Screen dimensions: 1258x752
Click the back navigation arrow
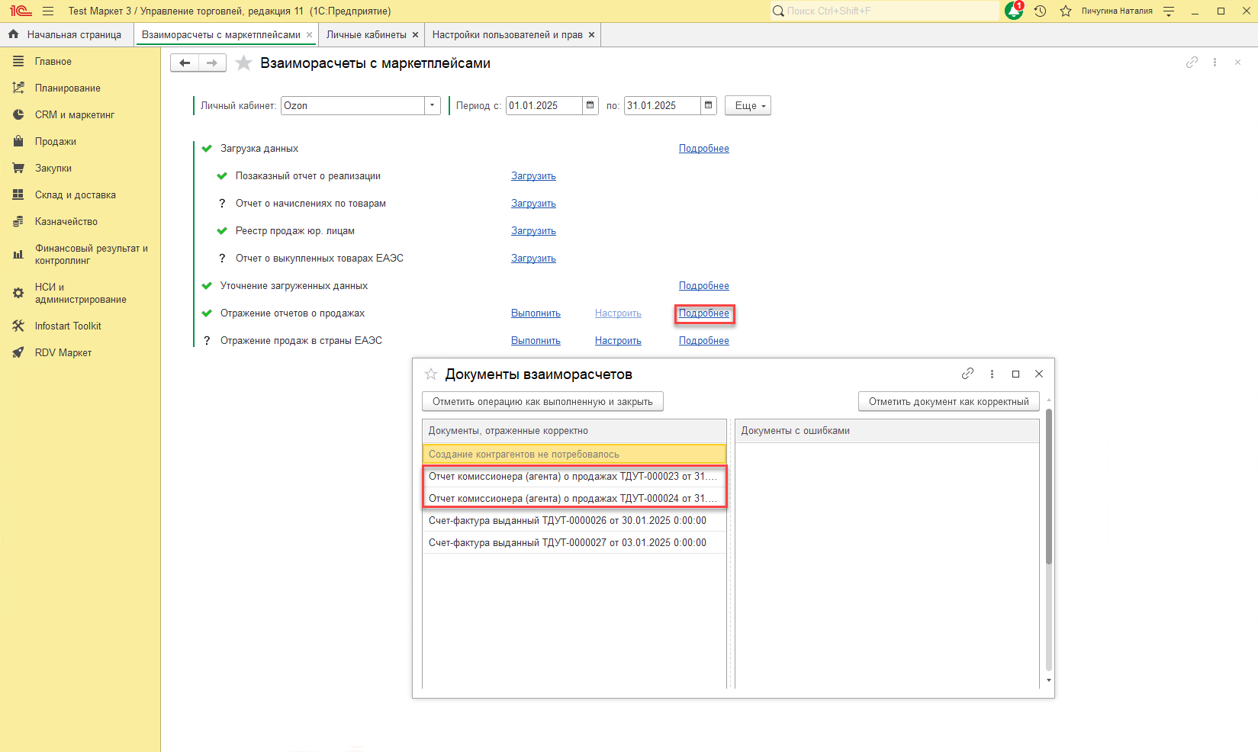[185, 63]
